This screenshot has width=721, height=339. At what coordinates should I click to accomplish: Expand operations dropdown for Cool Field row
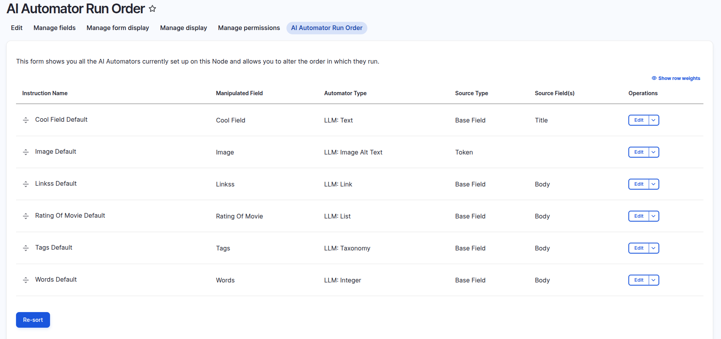(x=654, y=120)
